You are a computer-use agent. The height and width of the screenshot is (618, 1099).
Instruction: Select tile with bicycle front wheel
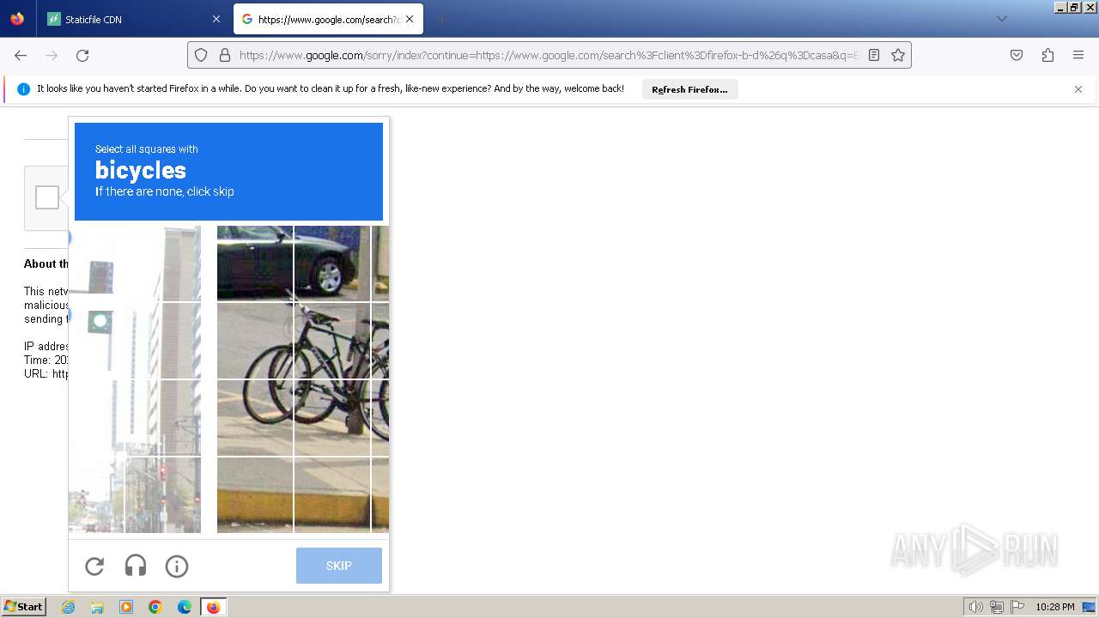click(x=255, y=417)
